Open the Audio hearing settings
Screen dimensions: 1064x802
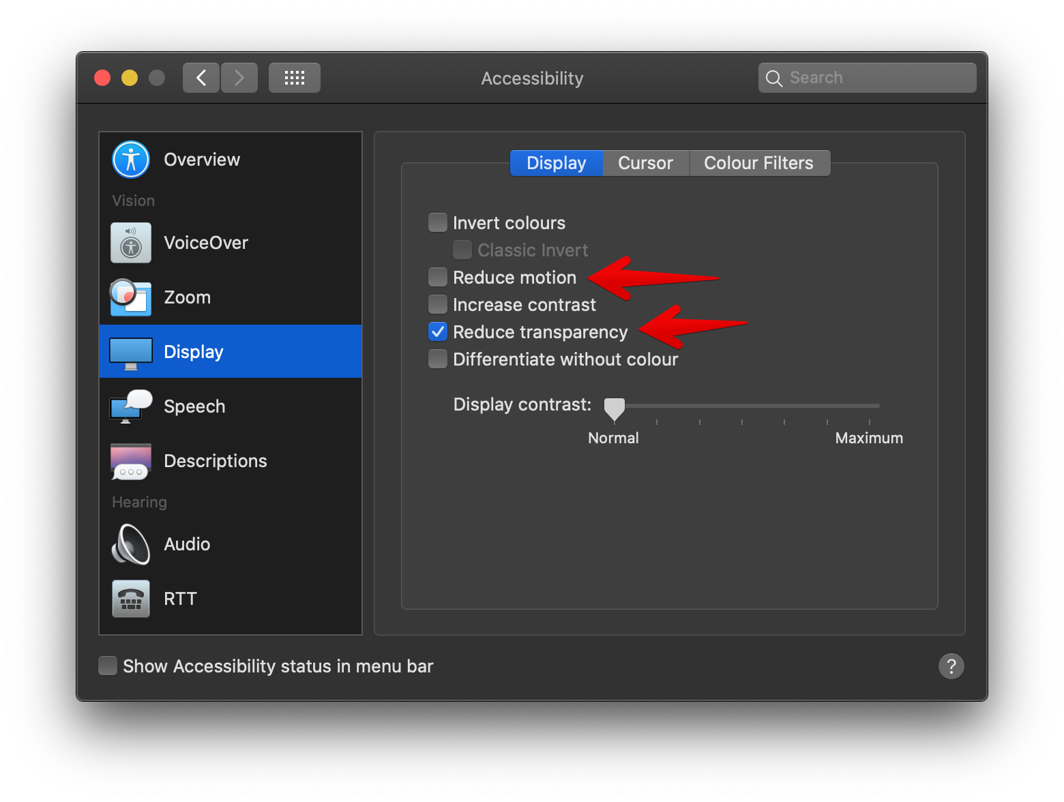186,544
